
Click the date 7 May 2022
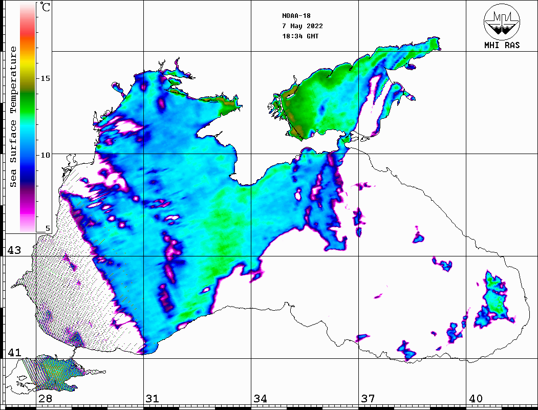pos(303,26)
